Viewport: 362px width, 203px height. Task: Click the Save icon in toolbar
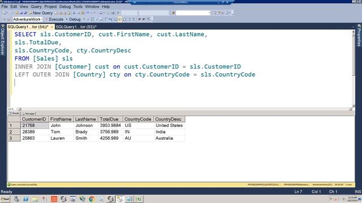(21, 13)
